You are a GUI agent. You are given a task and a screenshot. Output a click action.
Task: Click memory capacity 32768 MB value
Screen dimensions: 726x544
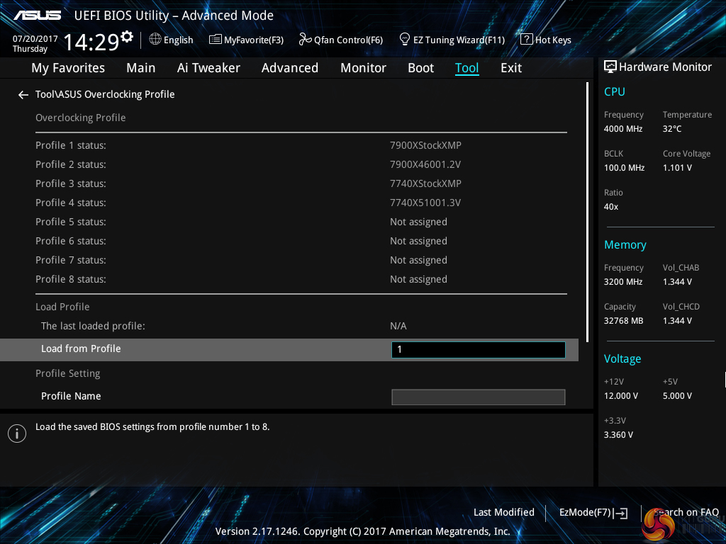[624, 321]
